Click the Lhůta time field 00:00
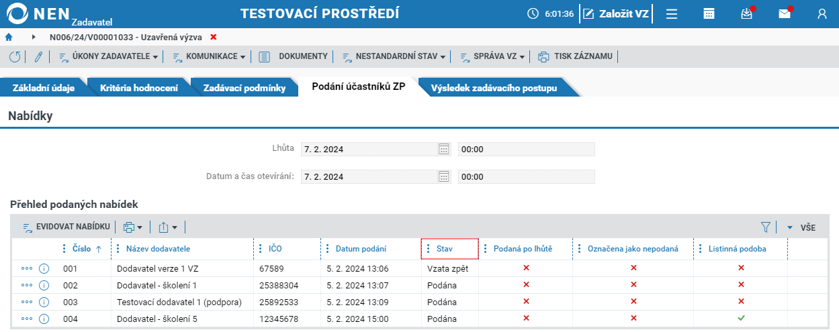839x332 pixels. click(526, 149)
